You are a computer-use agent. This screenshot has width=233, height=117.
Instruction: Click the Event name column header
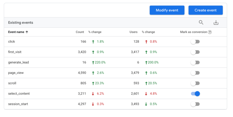16,32
